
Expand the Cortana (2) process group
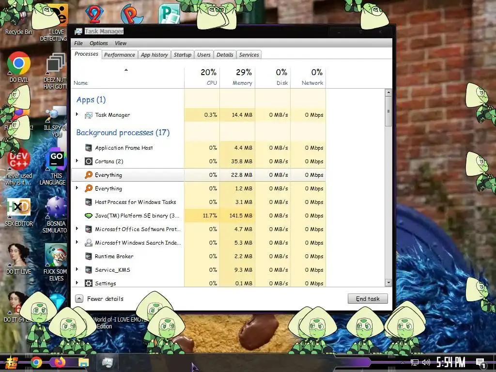[77, 161]
